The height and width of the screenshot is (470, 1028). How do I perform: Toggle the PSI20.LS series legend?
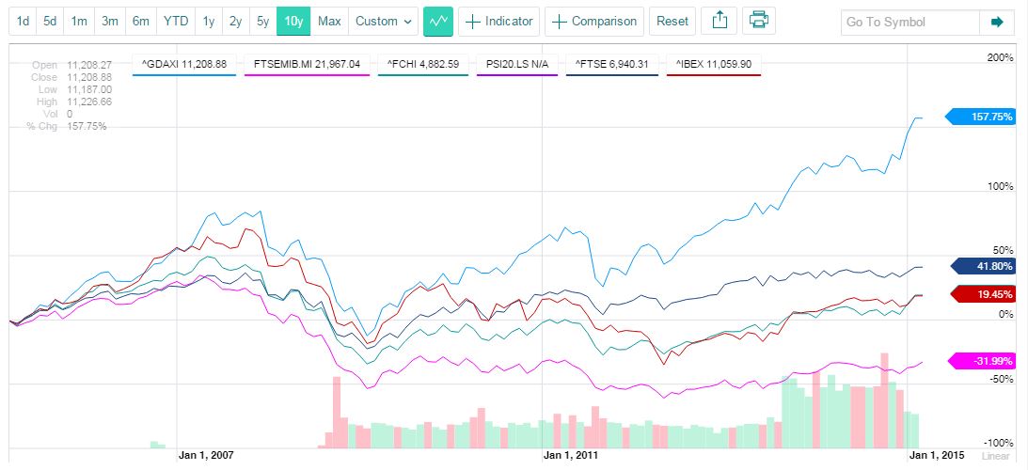pos(520,64)
